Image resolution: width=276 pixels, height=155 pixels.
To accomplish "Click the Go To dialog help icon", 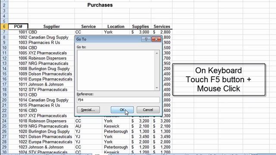I will 146,39.
